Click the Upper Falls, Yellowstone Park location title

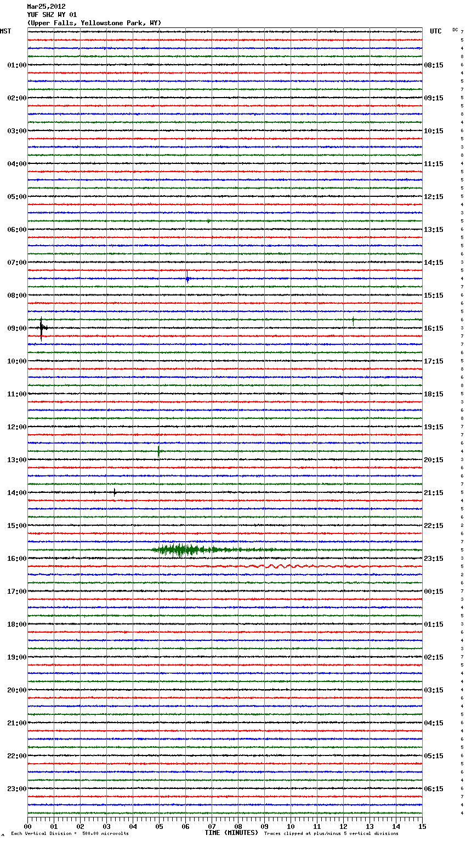click(x=94, y=23)
